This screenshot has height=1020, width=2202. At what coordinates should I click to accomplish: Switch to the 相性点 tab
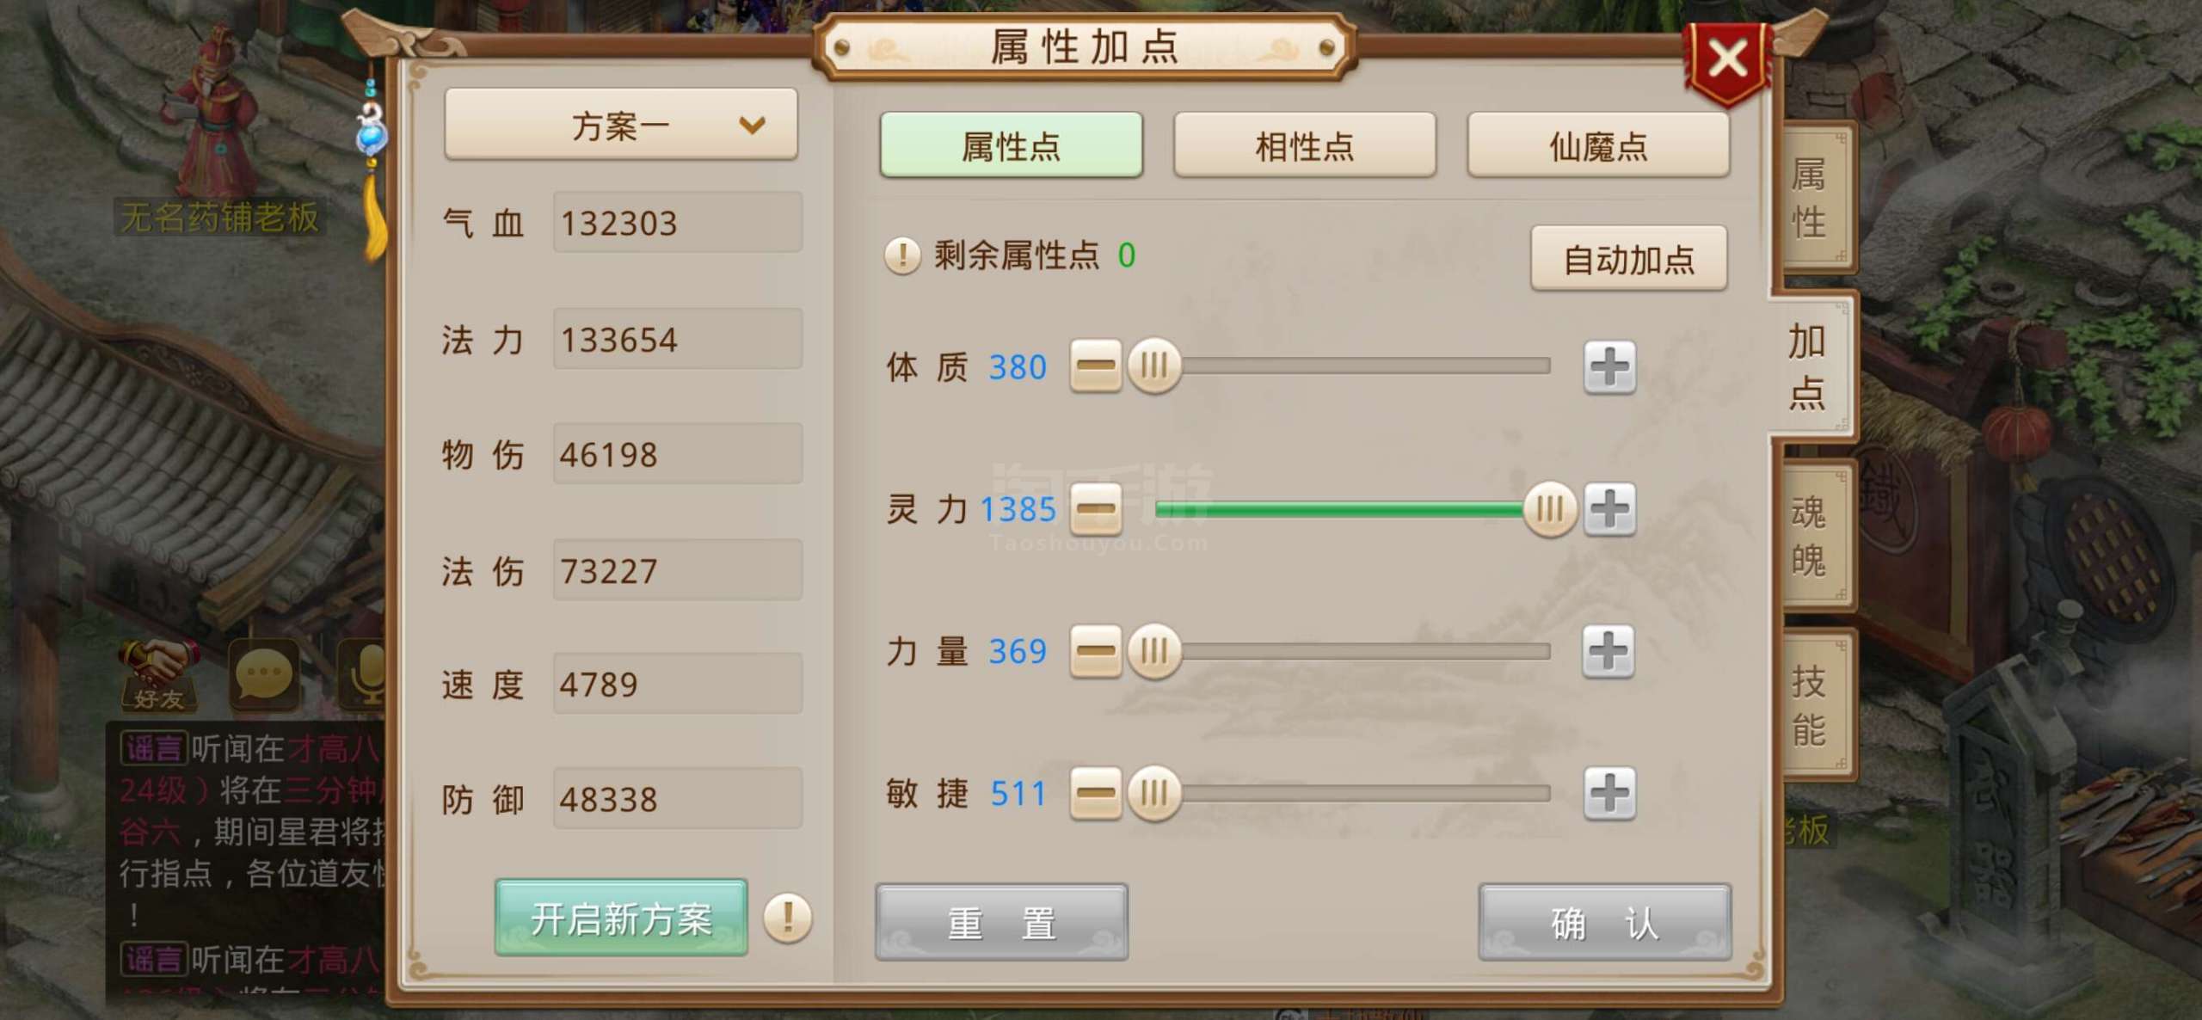coord(1304,145)
